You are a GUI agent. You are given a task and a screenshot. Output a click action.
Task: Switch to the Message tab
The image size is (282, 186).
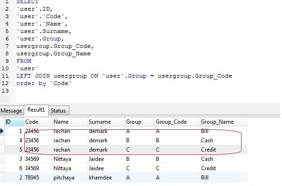(x=11, y=111)
